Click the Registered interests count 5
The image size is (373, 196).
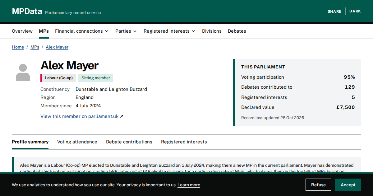click(x=353, y=97)
